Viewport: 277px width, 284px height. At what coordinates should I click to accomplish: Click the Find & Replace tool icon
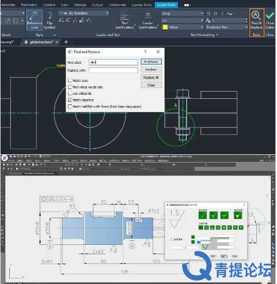[256, 16]
